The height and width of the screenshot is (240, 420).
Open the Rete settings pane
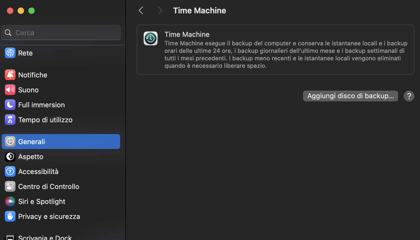pyautogui.click(x=61, y=53)
